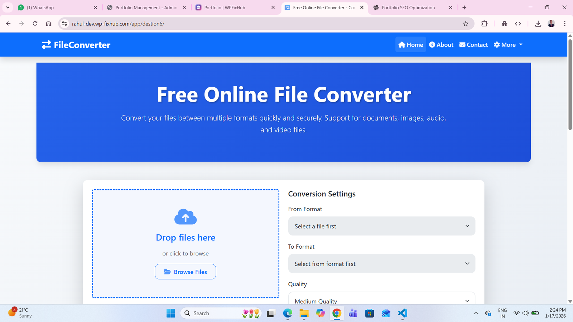
Task: Click the folder icon on Browse Files button
Action: pyautogui.click(x=167, y=272)
